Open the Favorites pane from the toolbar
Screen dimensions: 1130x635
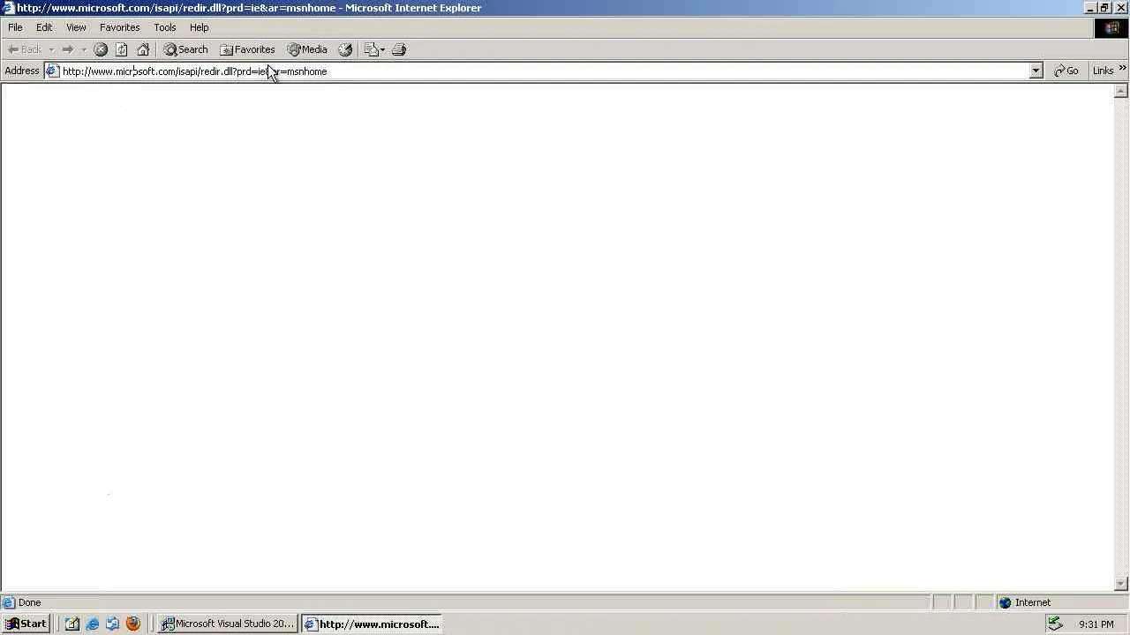[247, 49]
